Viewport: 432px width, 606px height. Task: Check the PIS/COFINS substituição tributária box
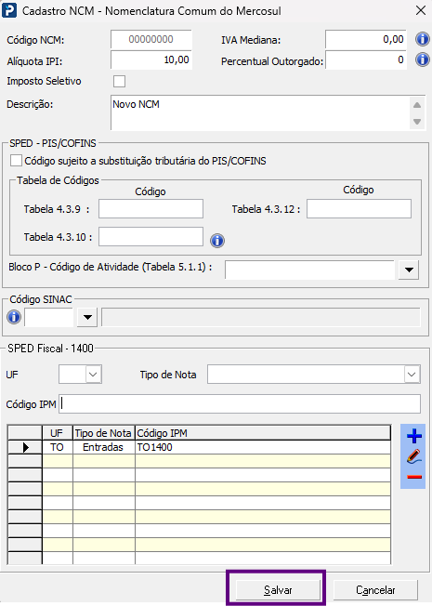click(x=16, y=161)
